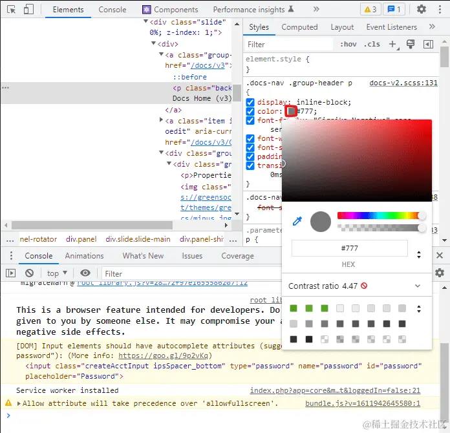Click the warnings count badge showing 3
The width and height of the screenshot is (450, 433).
coord(370,10)
